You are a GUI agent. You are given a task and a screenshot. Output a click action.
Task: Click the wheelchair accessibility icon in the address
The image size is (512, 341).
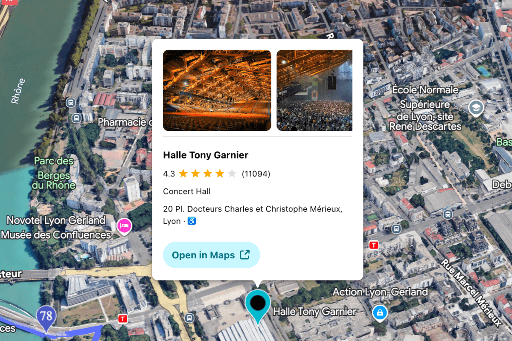pos(192,221)
